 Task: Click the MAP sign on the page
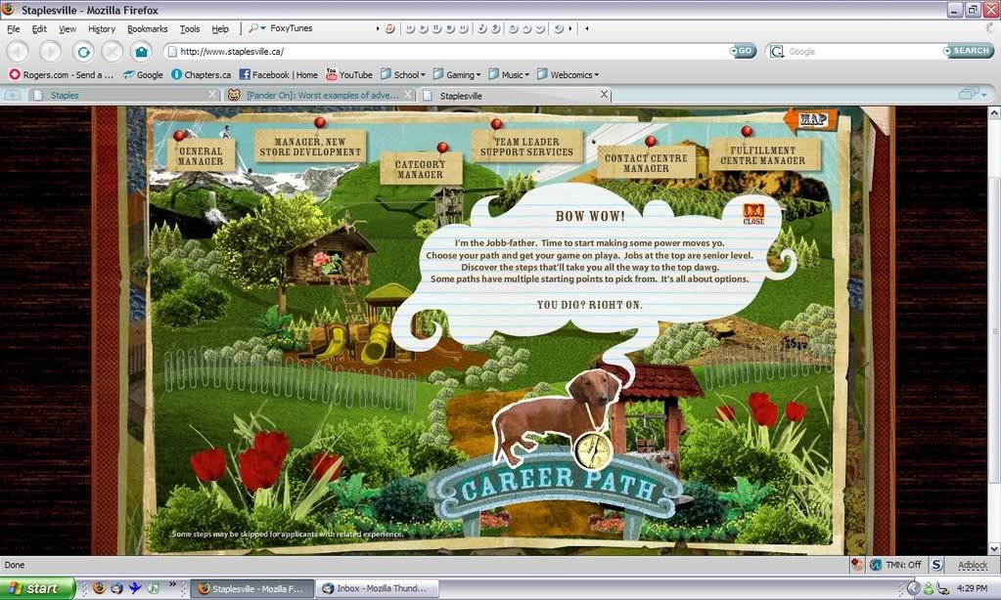tap(811, 119)
